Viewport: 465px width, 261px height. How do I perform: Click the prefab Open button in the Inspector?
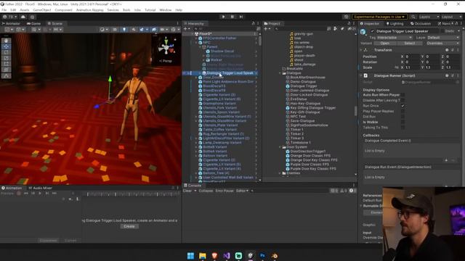click(x=384, y=43)
